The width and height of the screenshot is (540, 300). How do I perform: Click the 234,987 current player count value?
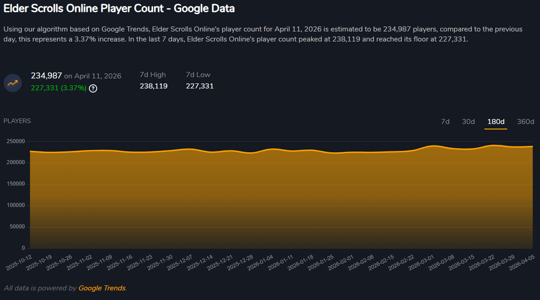click(x=46, y=75)
